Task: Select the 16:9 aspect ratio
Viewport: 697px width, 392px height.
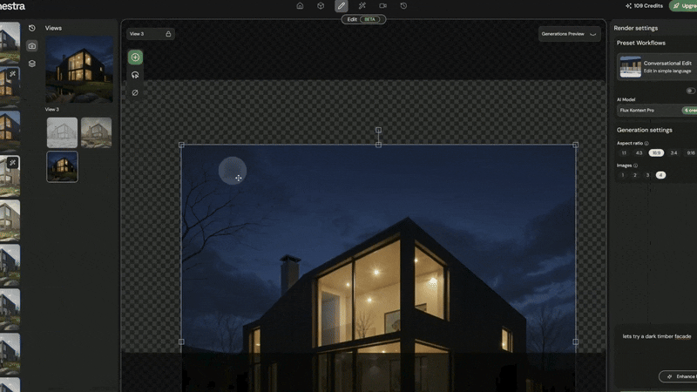Action: click(x=656, y=153)
